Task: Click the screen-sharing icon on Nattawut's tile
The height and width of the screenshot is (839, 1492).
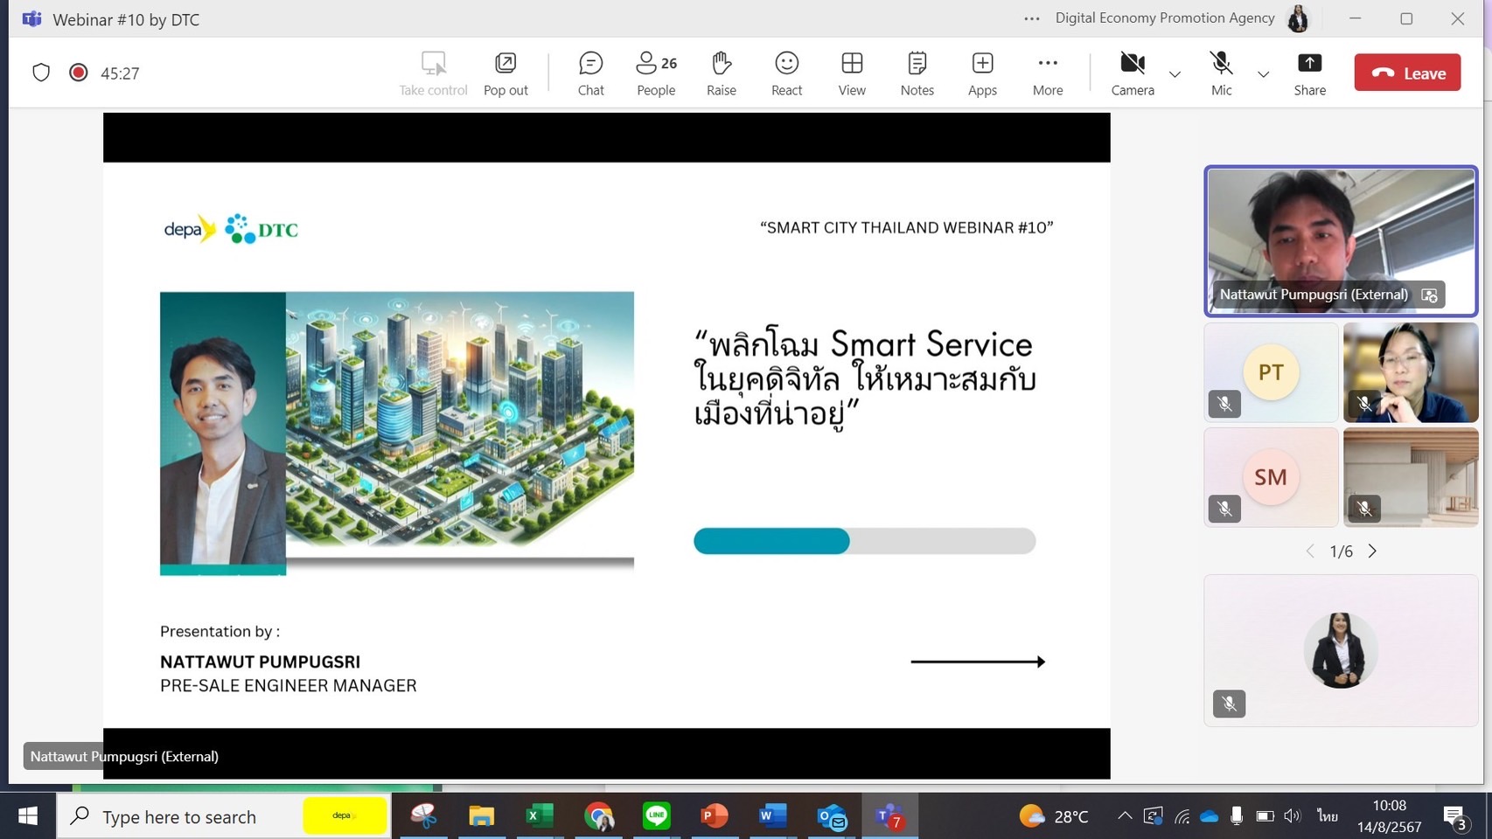Action: point(1430,295)
